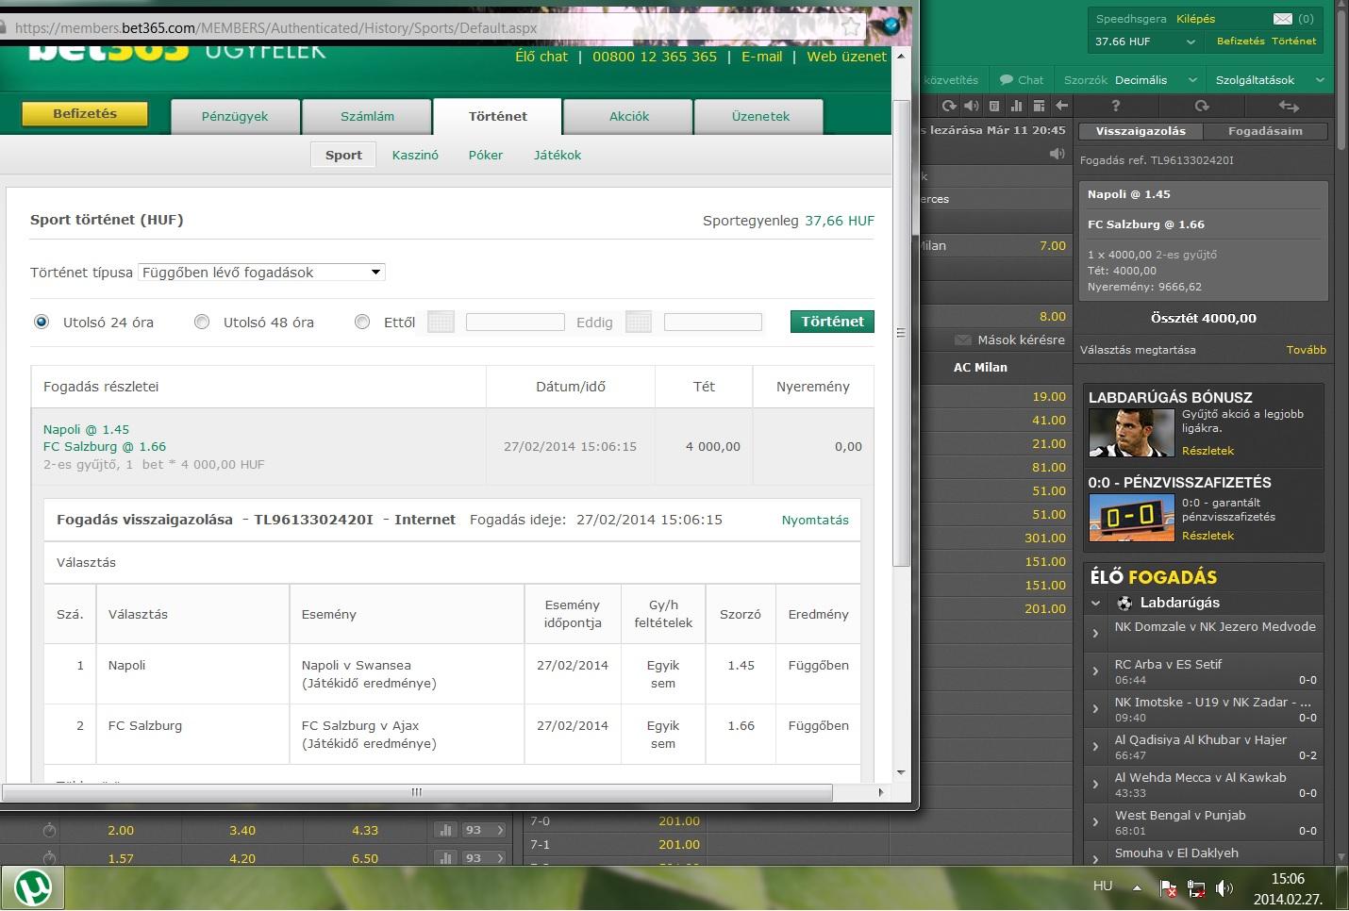Click the calculator icon in the dark toolbar
Viewport: 1349px width, 911px height.
pos(994,106)
